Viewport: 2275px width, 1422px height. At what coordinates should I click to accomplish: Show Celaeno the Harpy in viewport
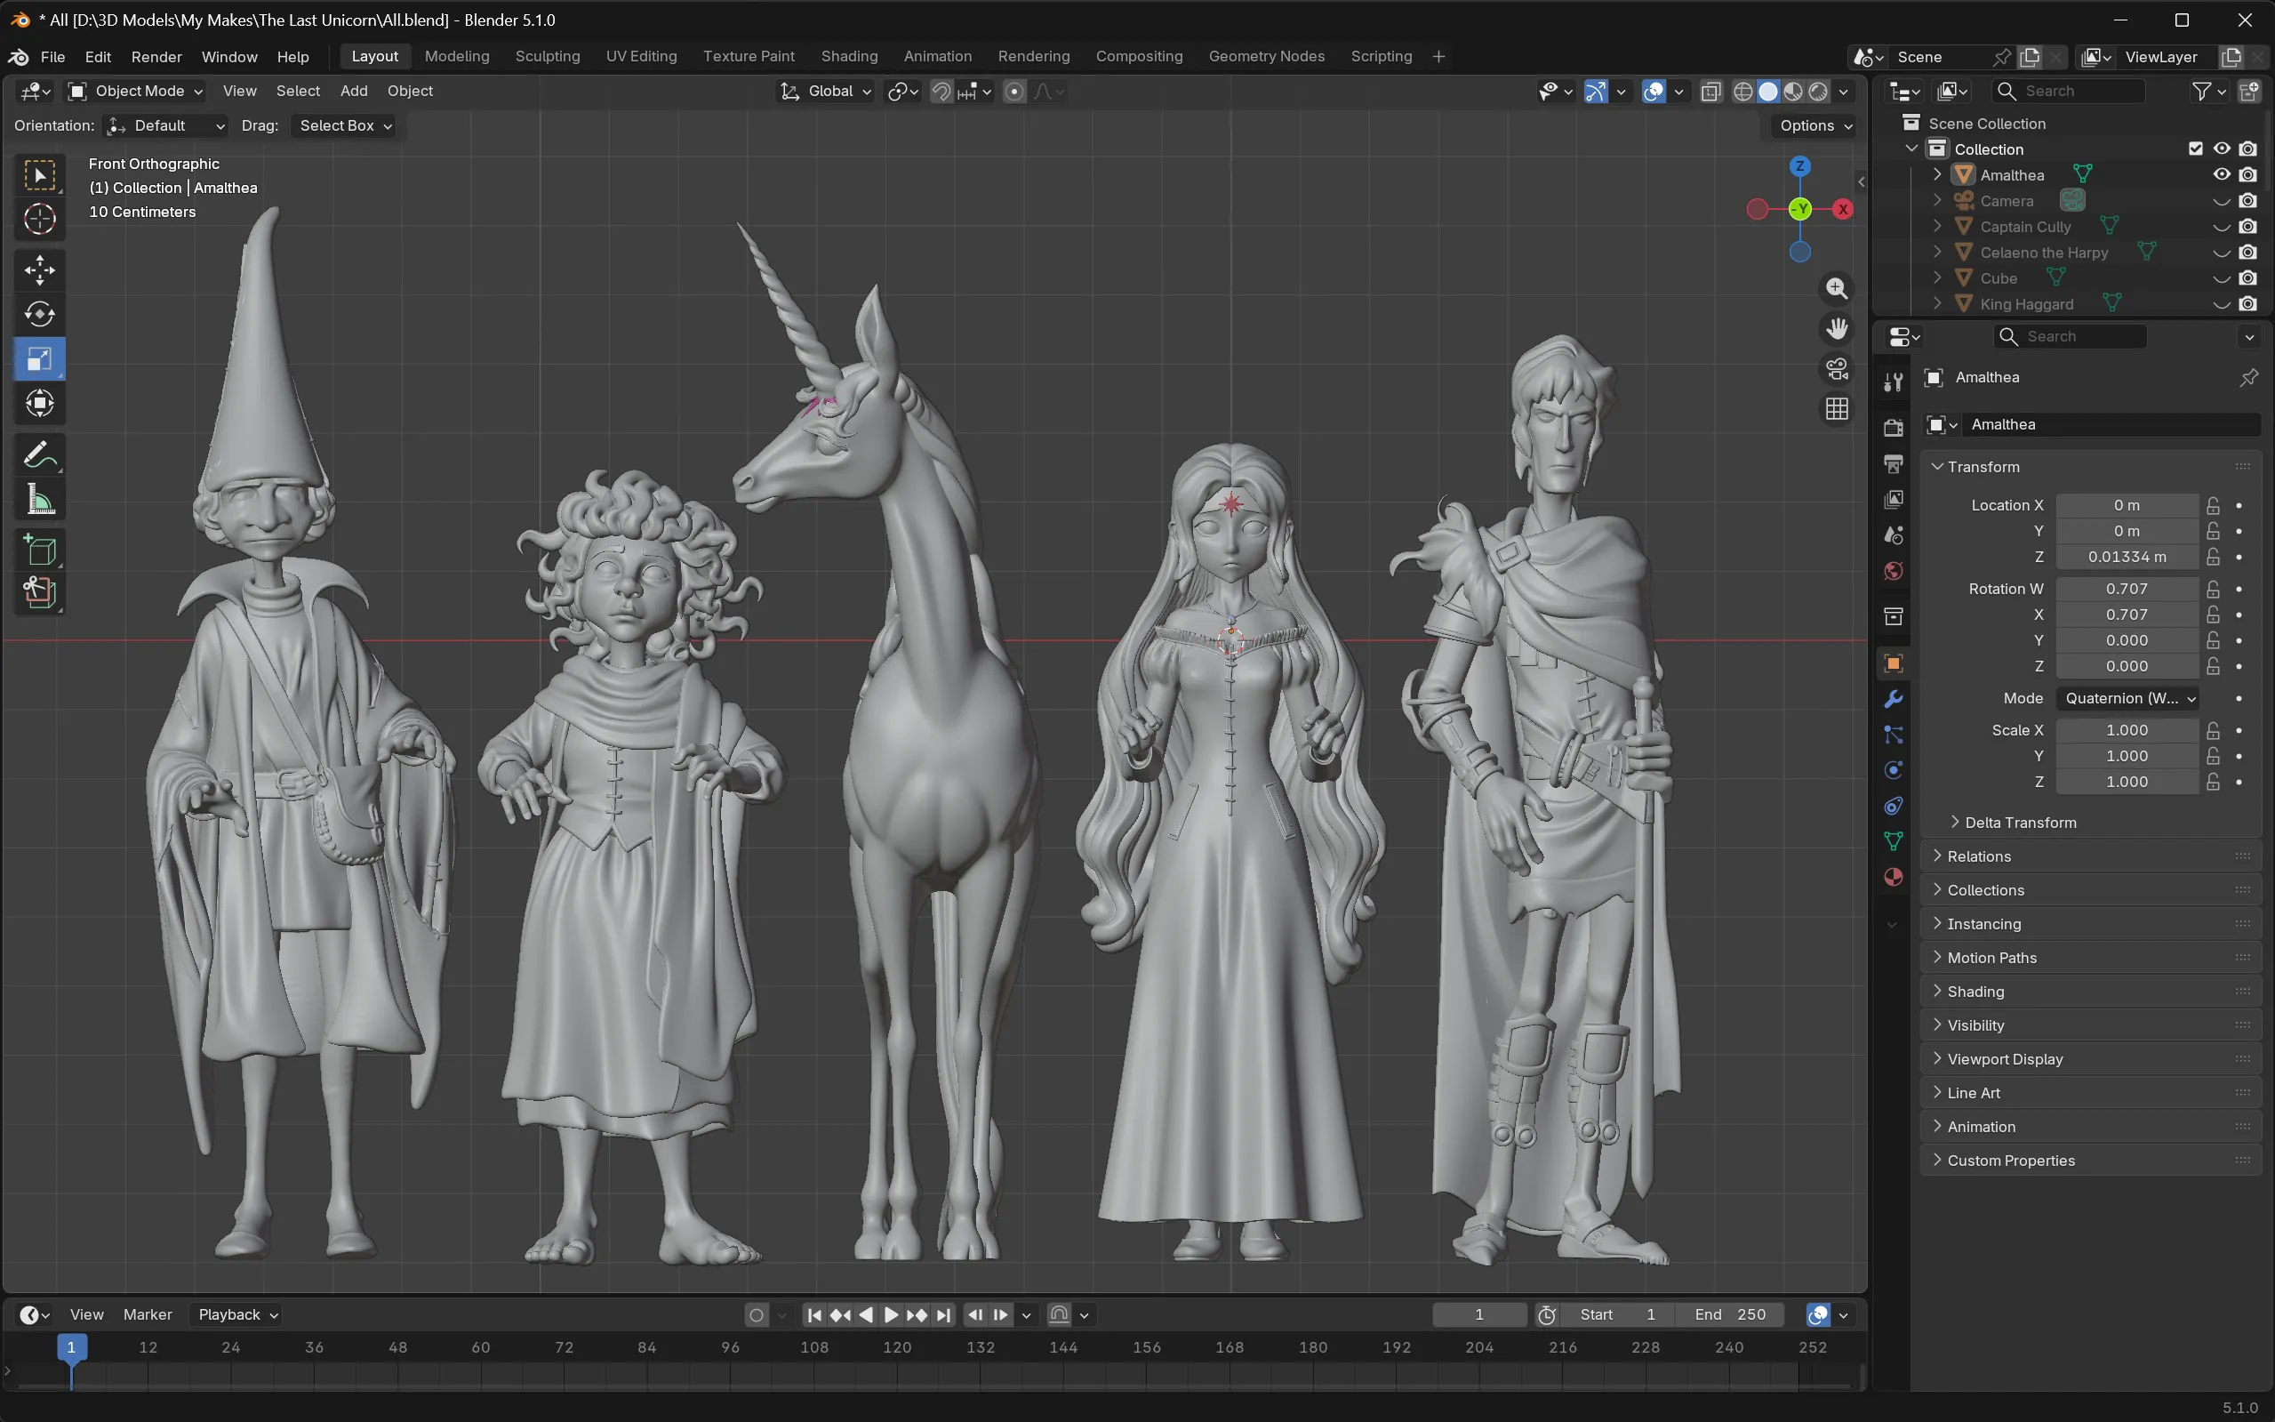pos(2222,252)
